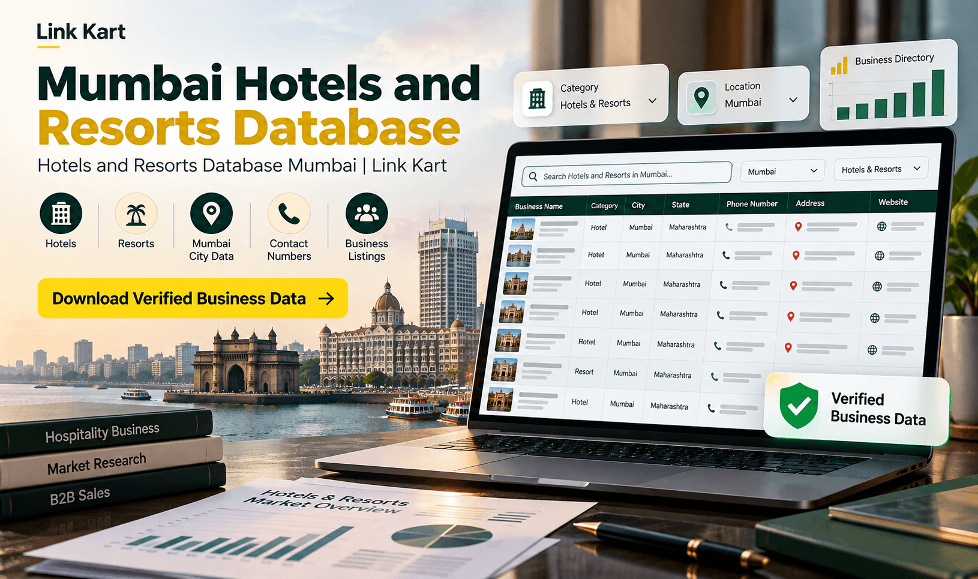This screenshot has width=978, height=579.
Task: Click Hotels & Resorts Market Overview paper title
Action: pos(328,502)
